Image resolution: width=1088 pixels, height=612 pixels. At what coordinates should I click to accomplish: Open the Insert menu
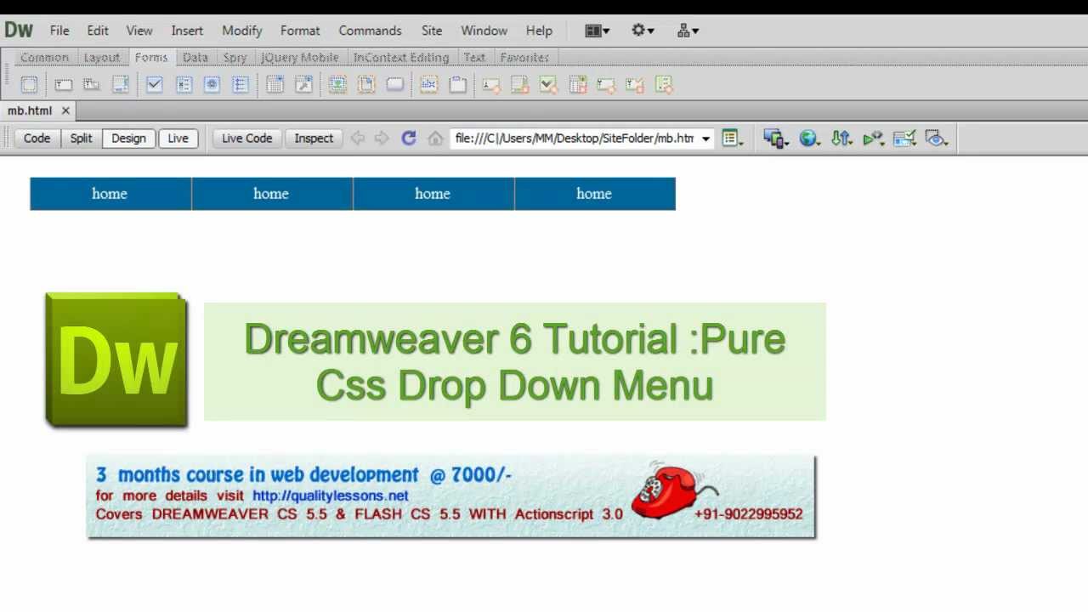click(x=187, y=31)
